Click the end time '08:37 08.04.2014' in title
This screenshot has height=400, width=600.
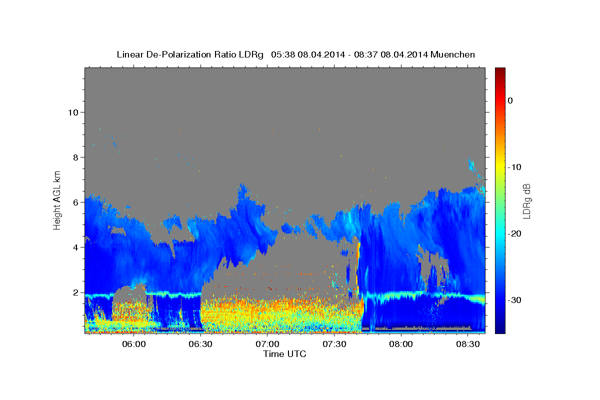(390, 54)
